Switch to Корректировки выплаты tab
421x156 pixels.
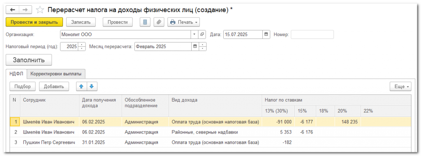[56, 74]
